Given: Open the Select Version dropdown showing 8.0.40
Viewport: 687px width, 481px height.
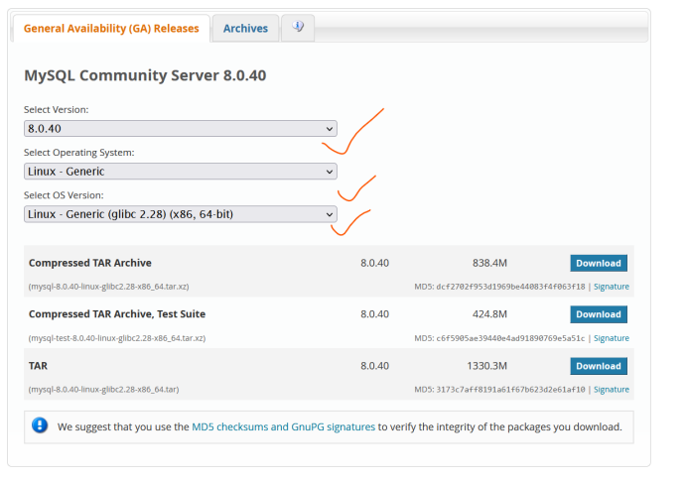Looking at the screenshot, I should (x=181, y=129).
